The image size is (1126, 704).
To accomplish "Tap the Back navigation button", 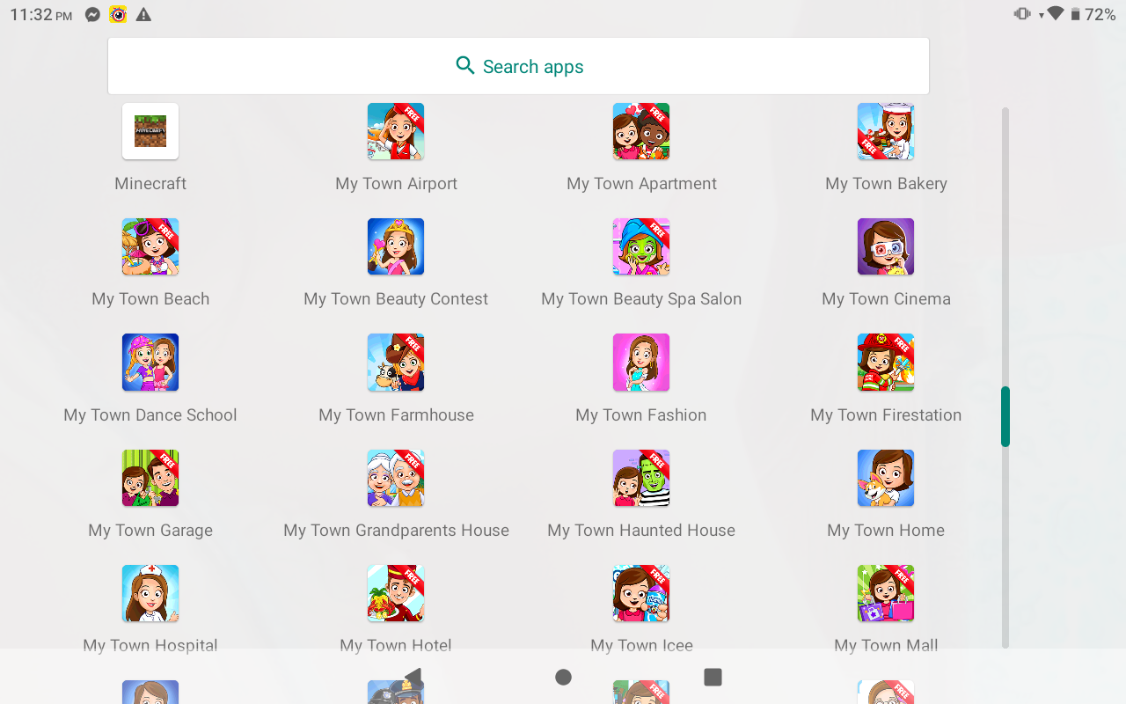I will click(413, 677).
